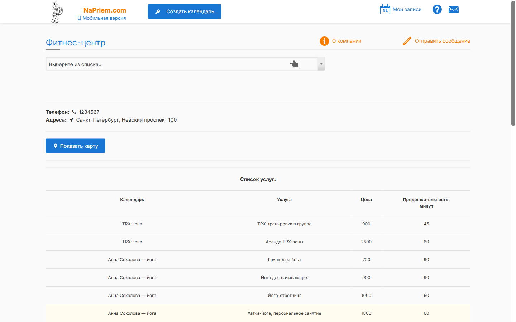Click the Продолжительность, минут column header
The width and height of the screenshot is (516, 322).
426,203
